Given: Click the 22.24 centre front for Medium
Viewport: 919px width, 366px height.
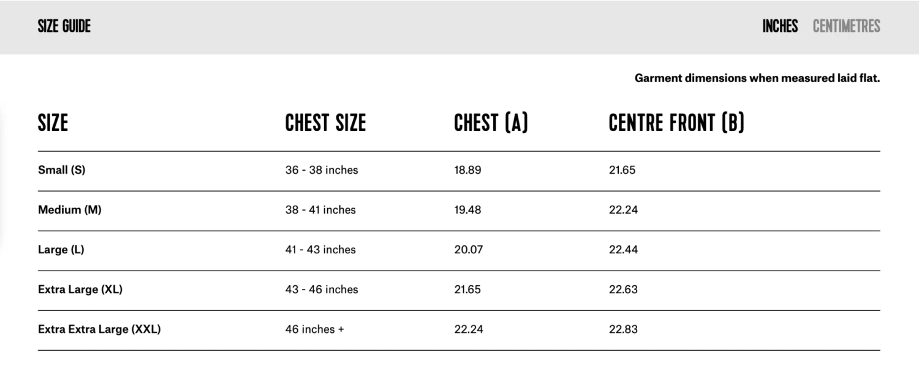Looking at the screenshot, I should point(623,210).
